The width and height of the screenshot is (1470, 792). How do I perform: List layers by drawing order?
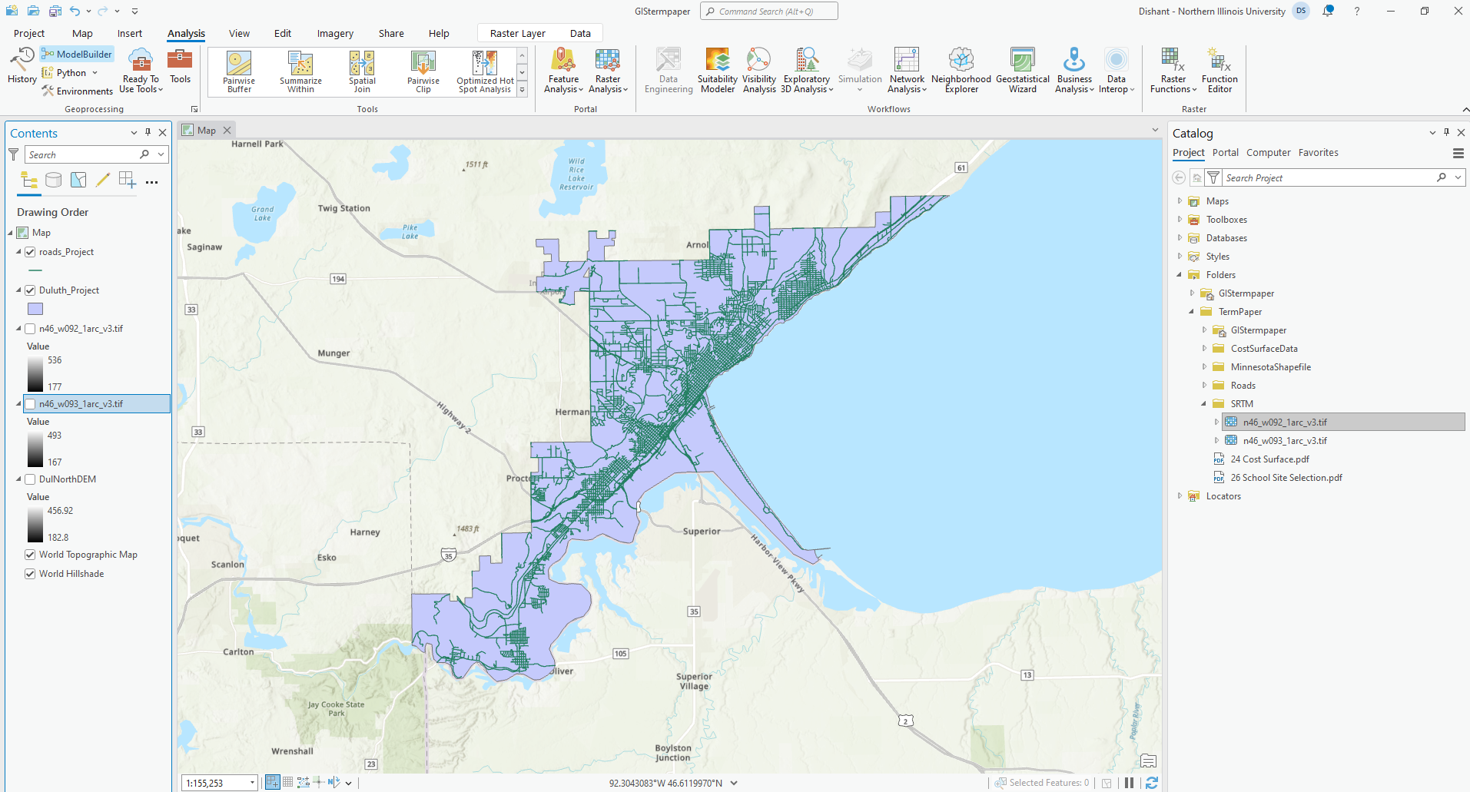tap(29, 181)
